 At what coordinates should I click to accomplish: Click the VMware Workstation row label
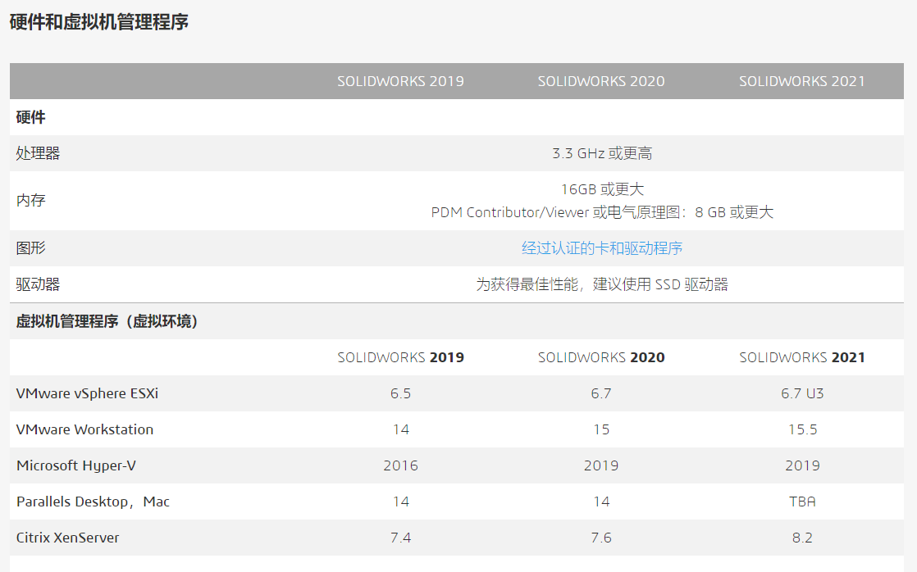pyautogui.click(x=84, y=429)
